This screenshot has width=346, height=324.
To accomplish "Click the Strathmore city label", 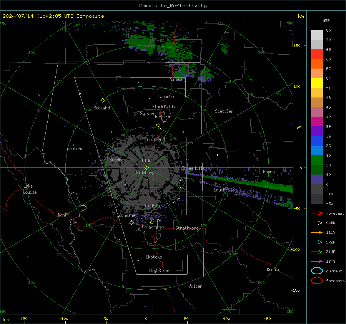I will [x=187, y=228].
